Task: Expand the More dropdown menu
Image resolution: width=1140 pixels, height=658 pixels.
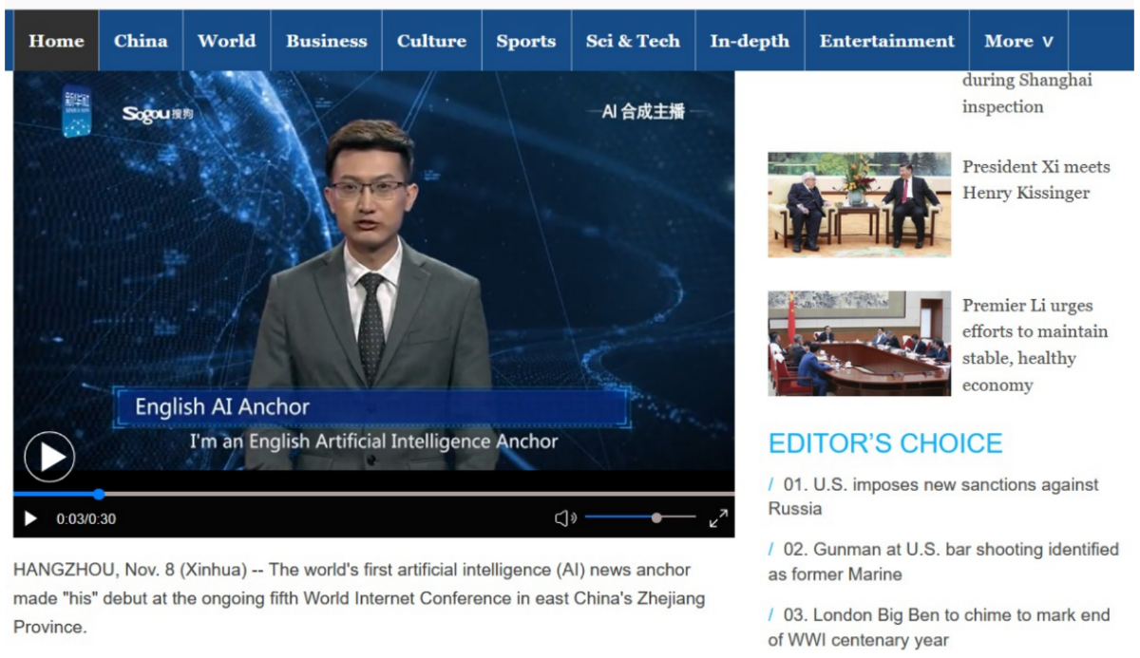Action: [1019, 41]
